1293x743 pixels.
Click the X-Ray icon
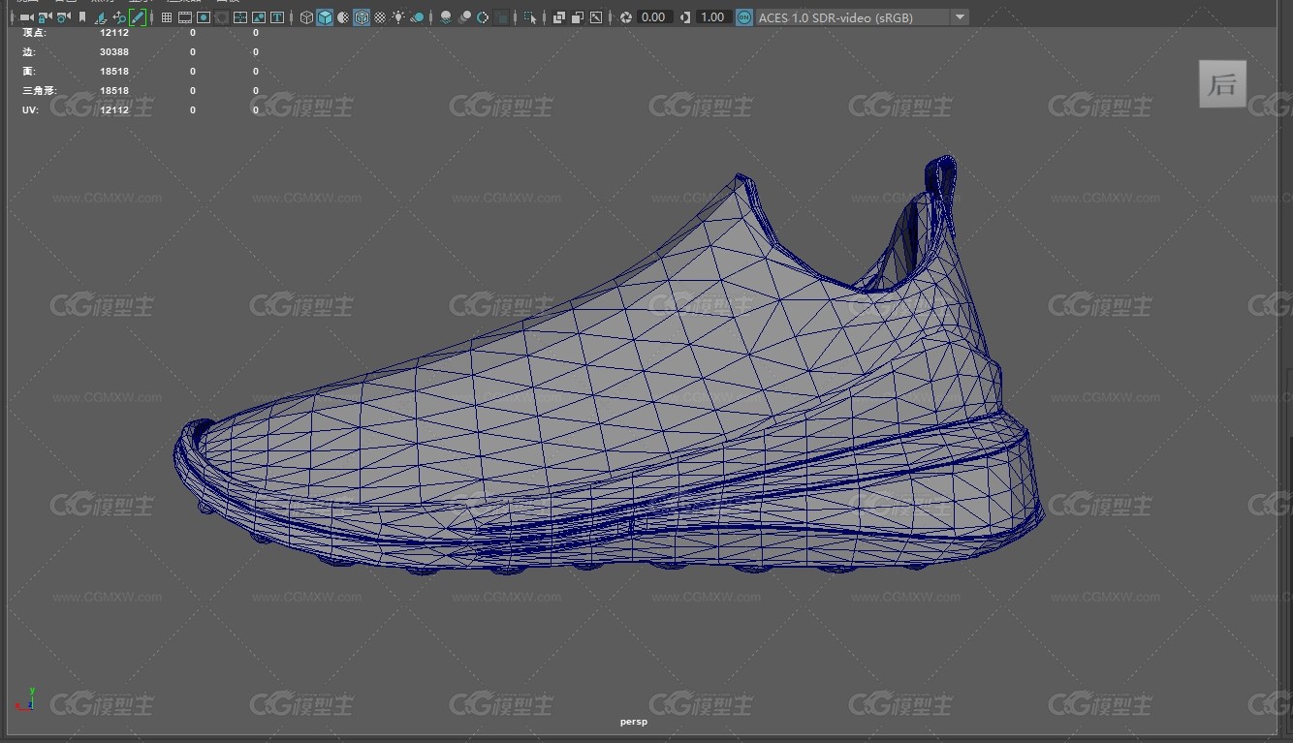click(x=559, y=17)
